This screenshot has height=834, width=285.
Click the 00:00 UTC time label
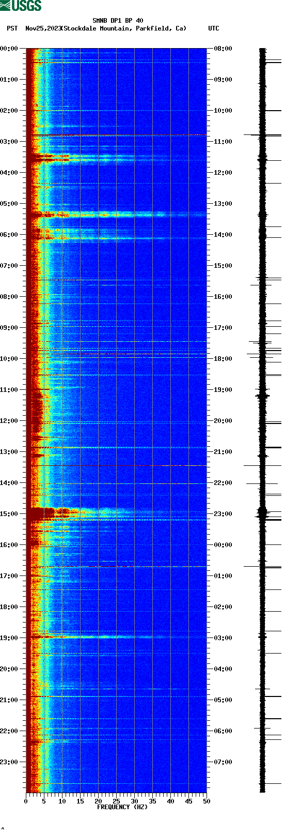coord(223,545)
